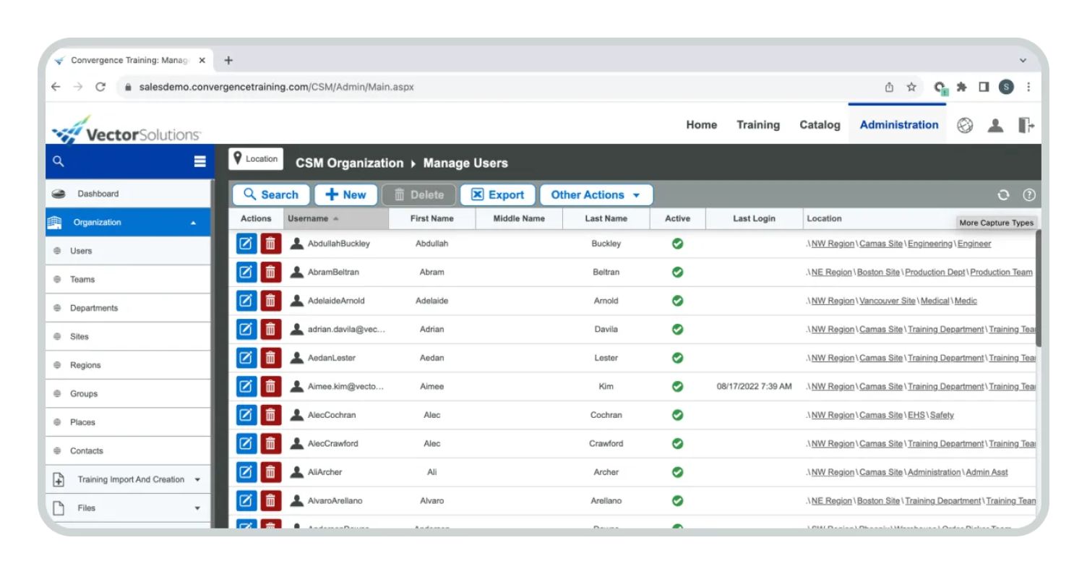Click active checkmark for AbramBeltran
The width and height of the screenshot is (1087, 574).
coord(677,273)
